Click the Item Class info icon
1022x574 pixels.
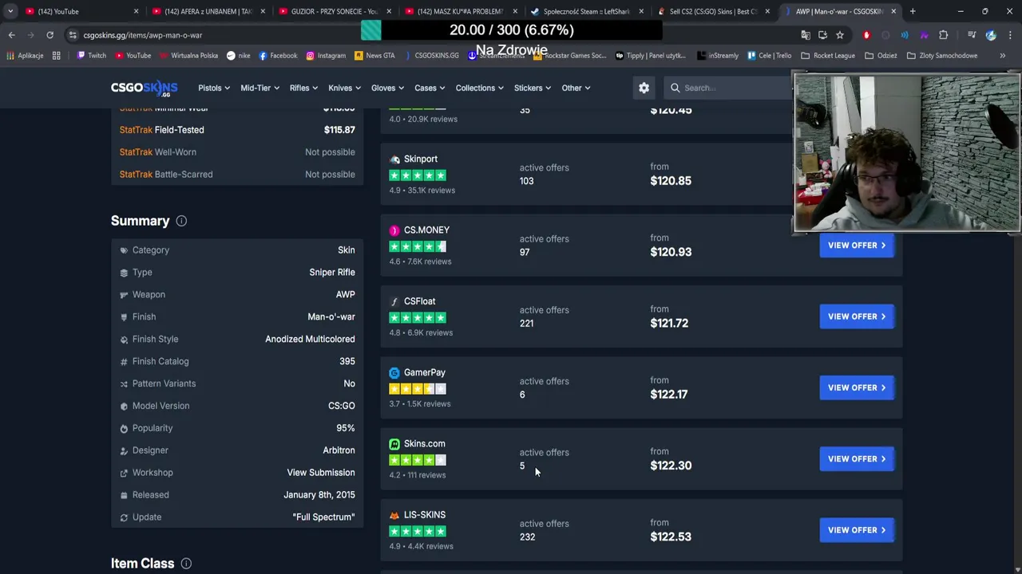click(186, 564)
